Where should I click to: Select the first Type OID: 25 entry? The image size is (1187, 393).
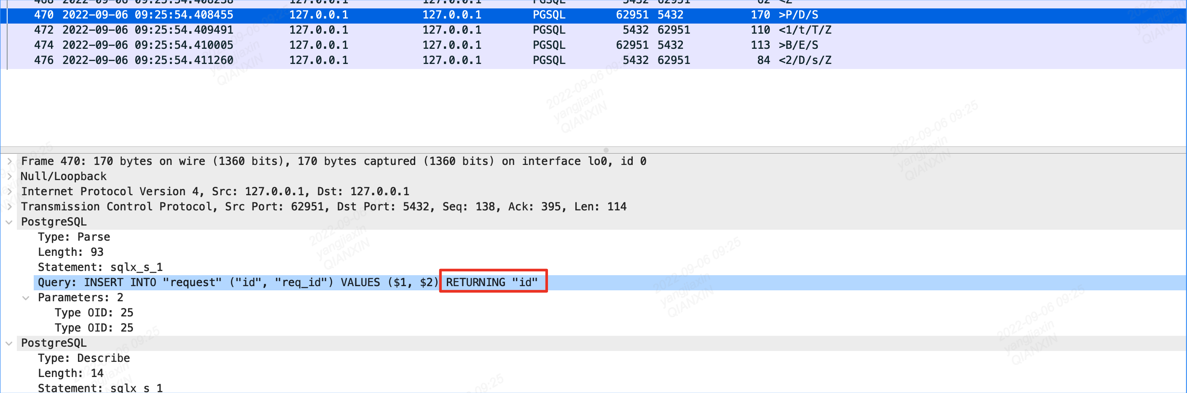click(94, 313)
